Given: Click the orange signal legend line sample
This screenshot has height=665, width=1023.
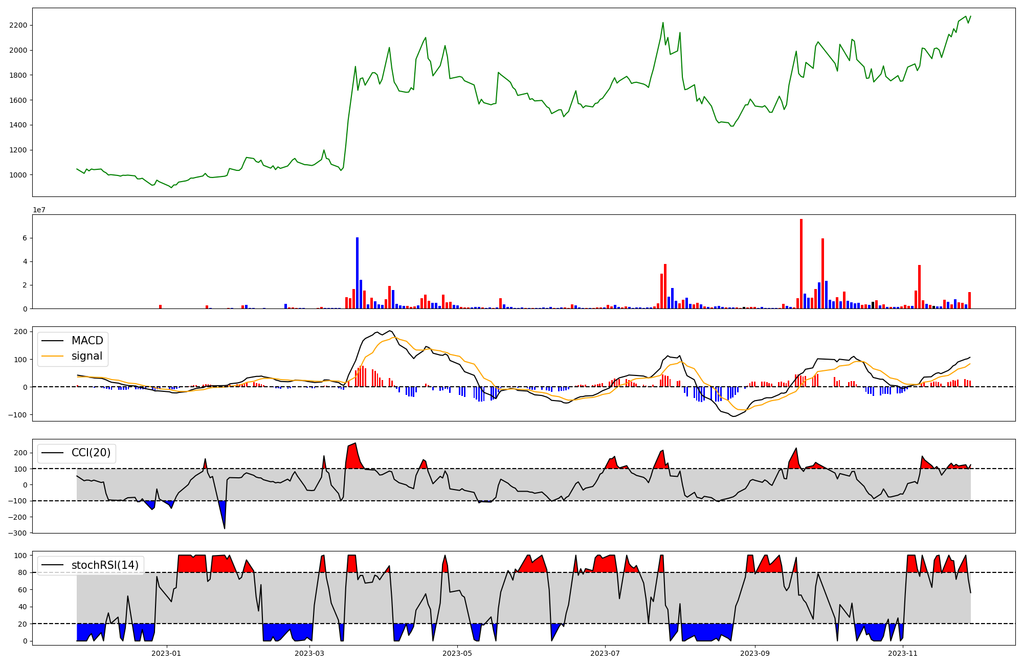Looking at the screenshot, I should 52,356.
